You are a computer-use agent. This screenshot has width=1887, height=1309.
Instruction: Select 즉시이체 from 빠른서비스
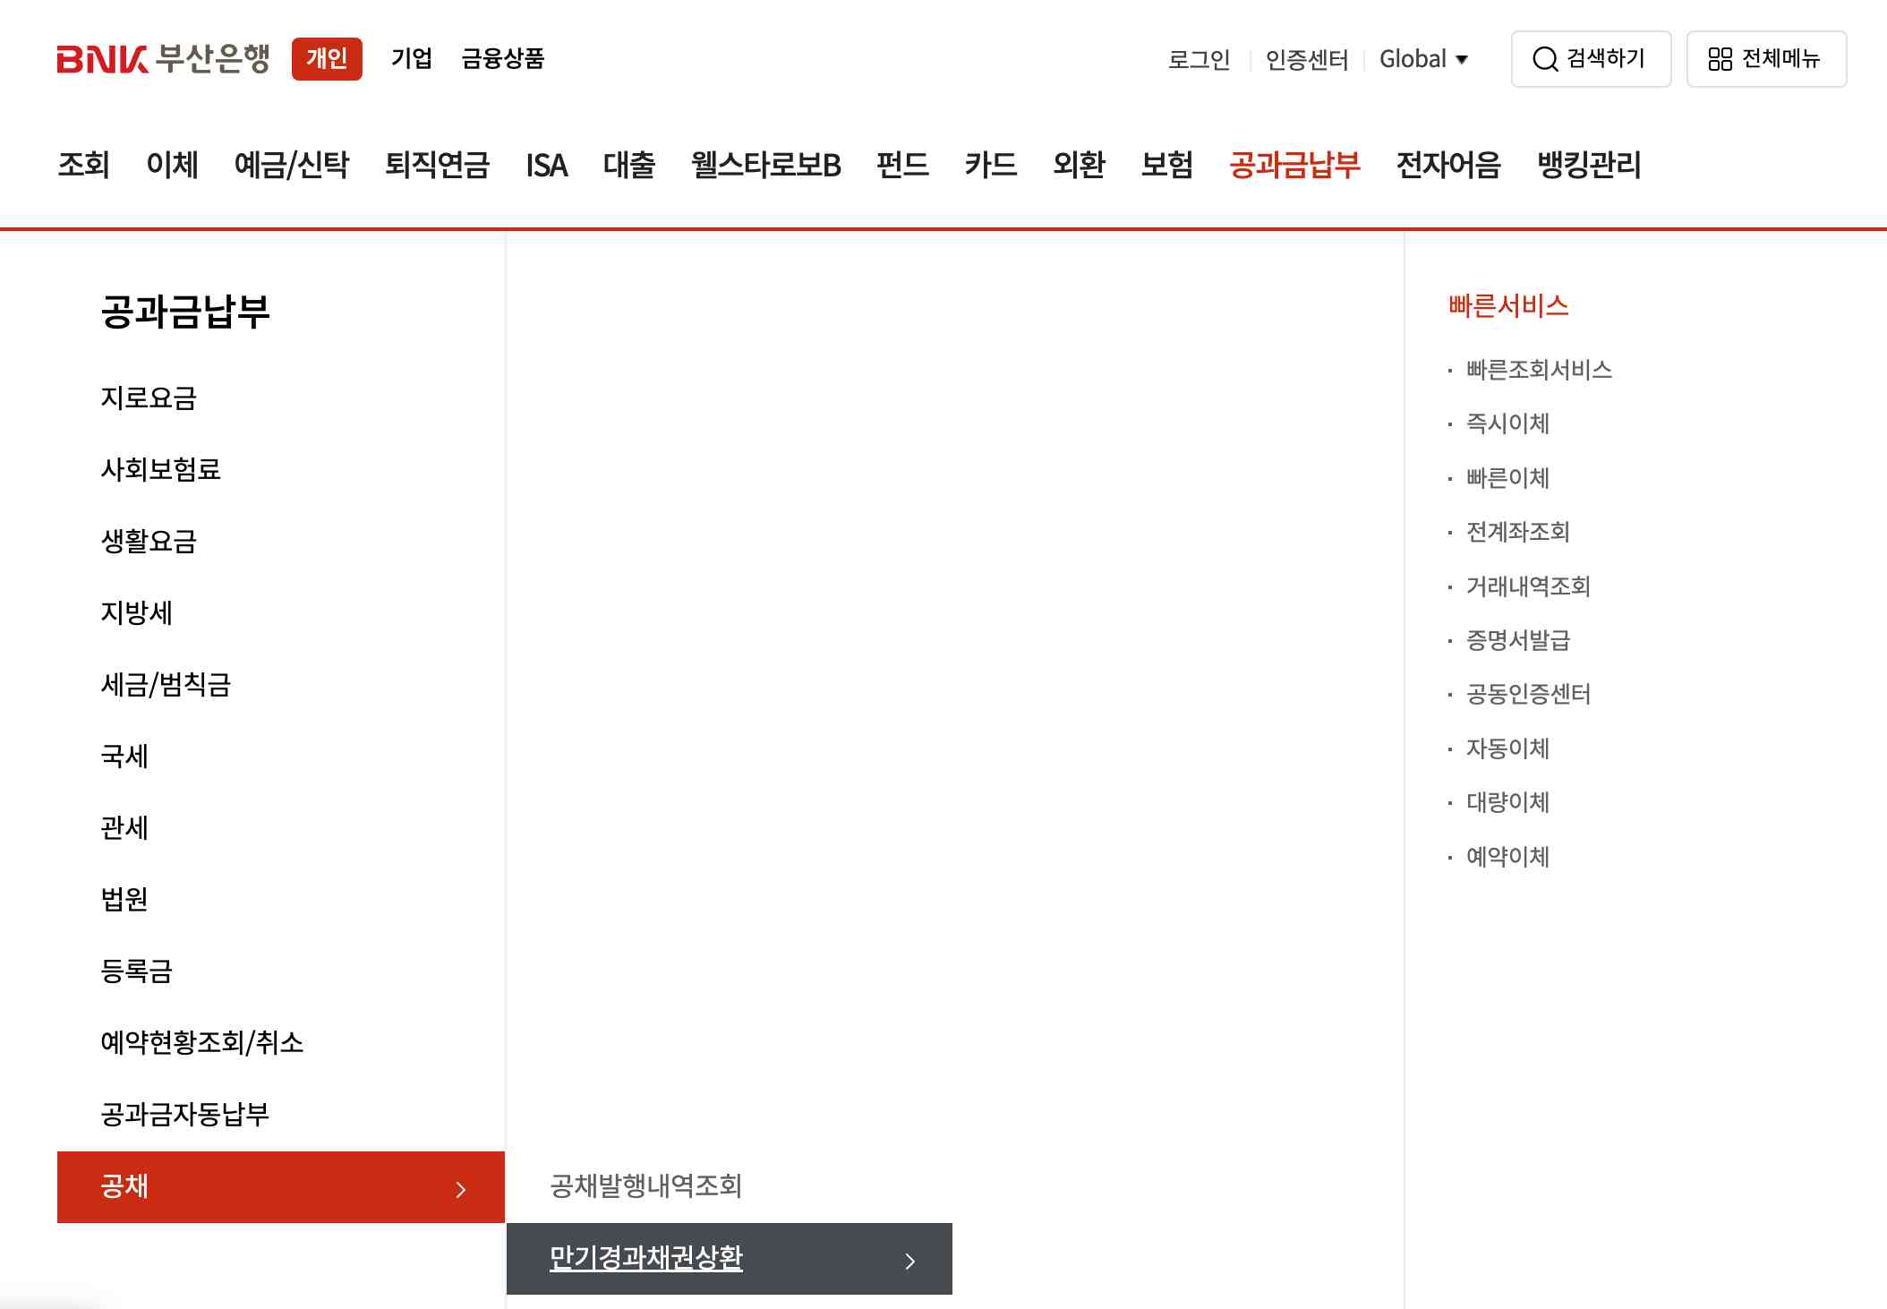click(1507, 424)
